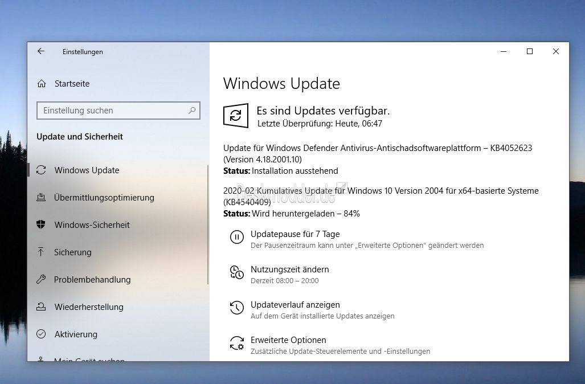
Task: Click the Wird heruntergeladen 84% status
Action: pyautogui.click(x=292, y=214)
